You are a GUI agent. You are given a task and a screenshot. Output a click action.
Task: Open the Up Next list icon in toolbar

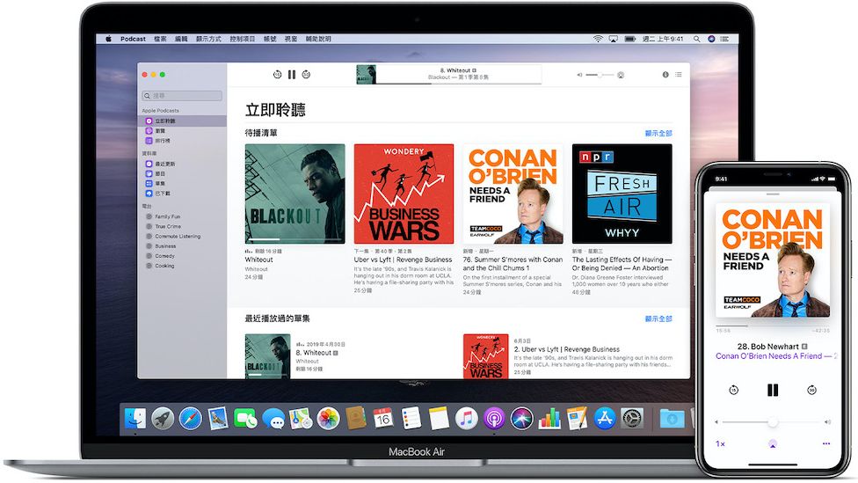pos(679,75)
